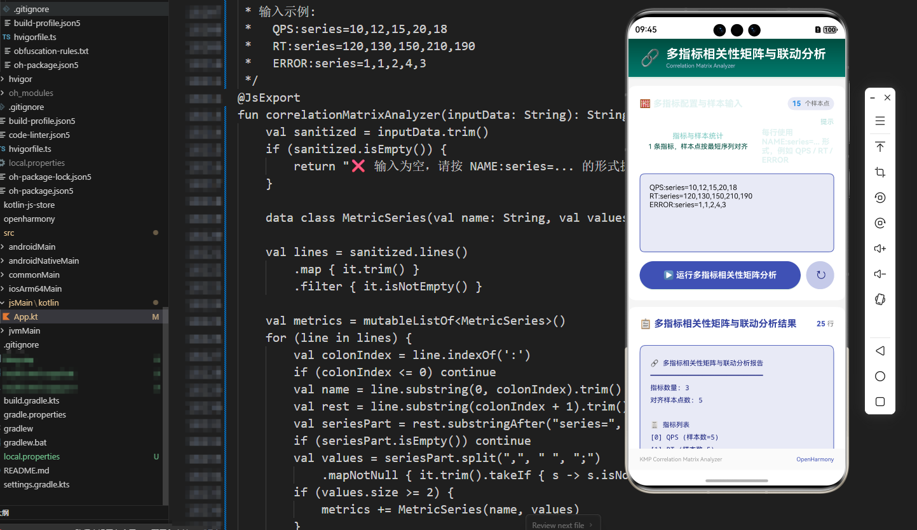Increase emulator volume
Screen dimensions: 917x530
[x=880, y=248]
